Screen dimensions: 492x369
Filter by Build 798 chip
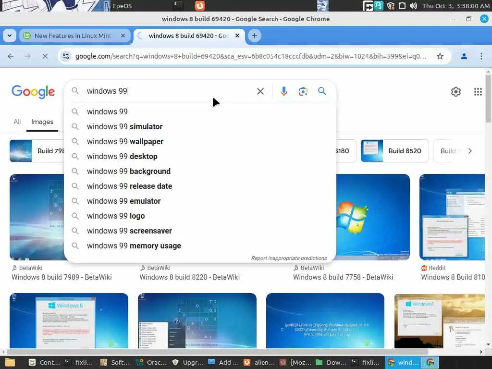[x=37, y=151]
